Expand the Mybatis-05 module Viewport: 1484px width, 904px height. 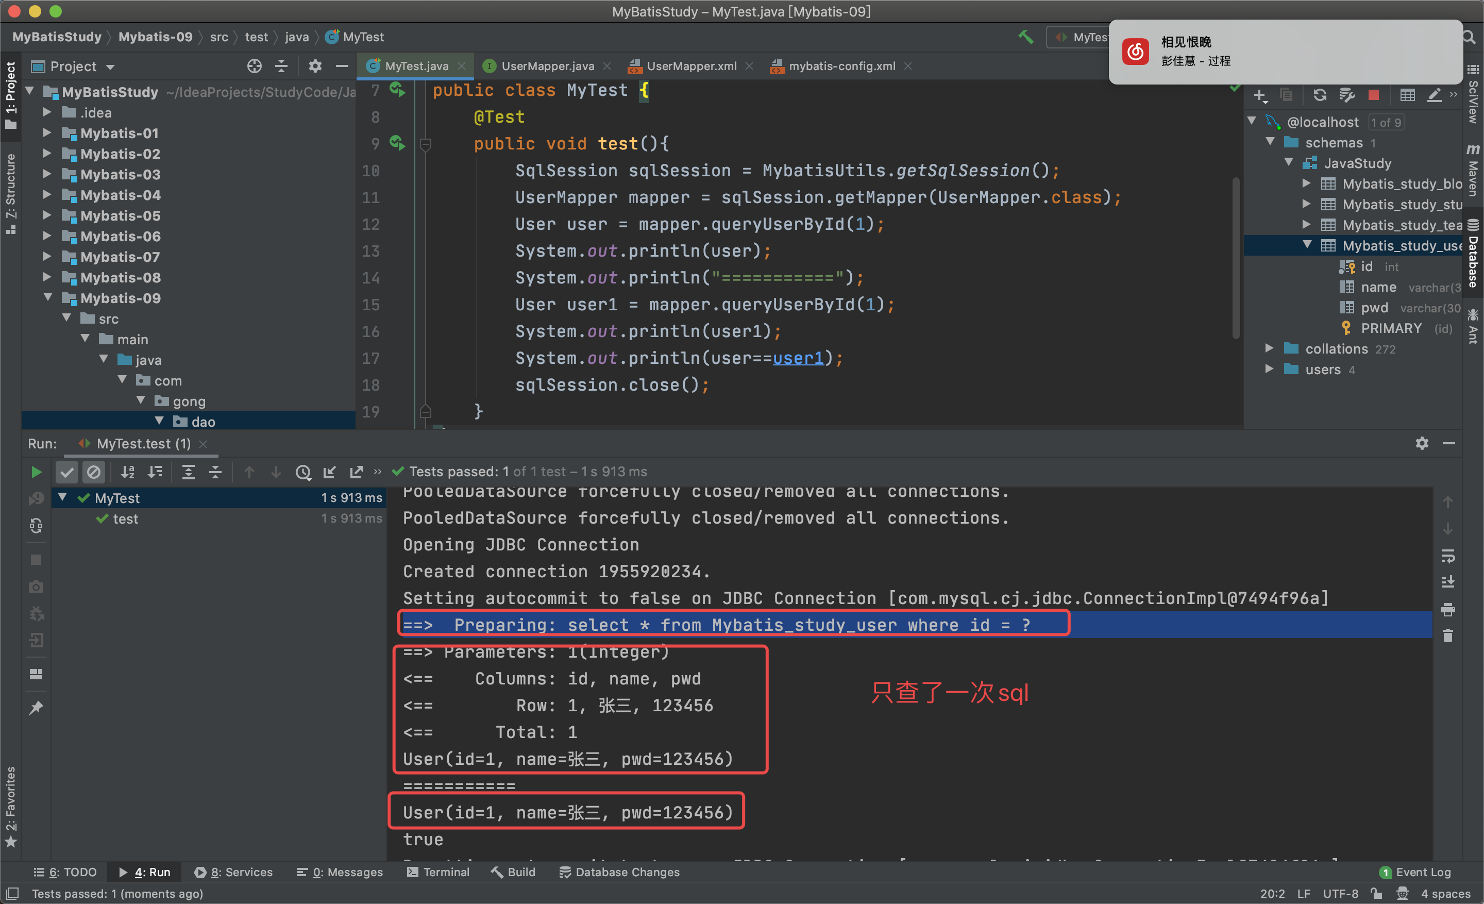tap(47, 215)
